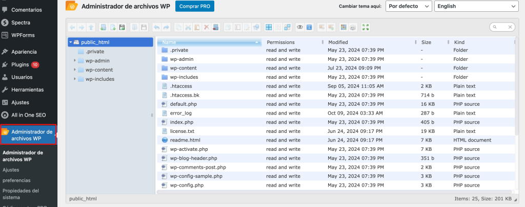Enter fullscreen mode with the green arrows icon
525x207 pixels.
[x=366, y=27]
